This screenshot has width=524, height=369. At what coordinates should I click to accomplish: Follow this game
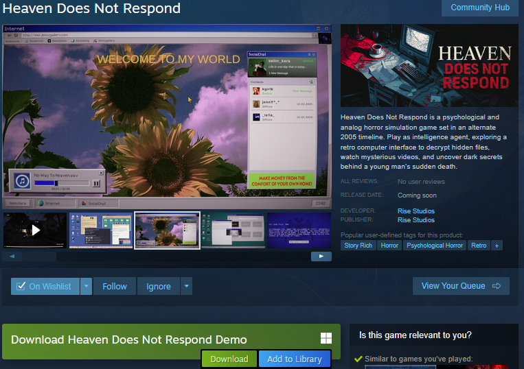coord(115,286)
